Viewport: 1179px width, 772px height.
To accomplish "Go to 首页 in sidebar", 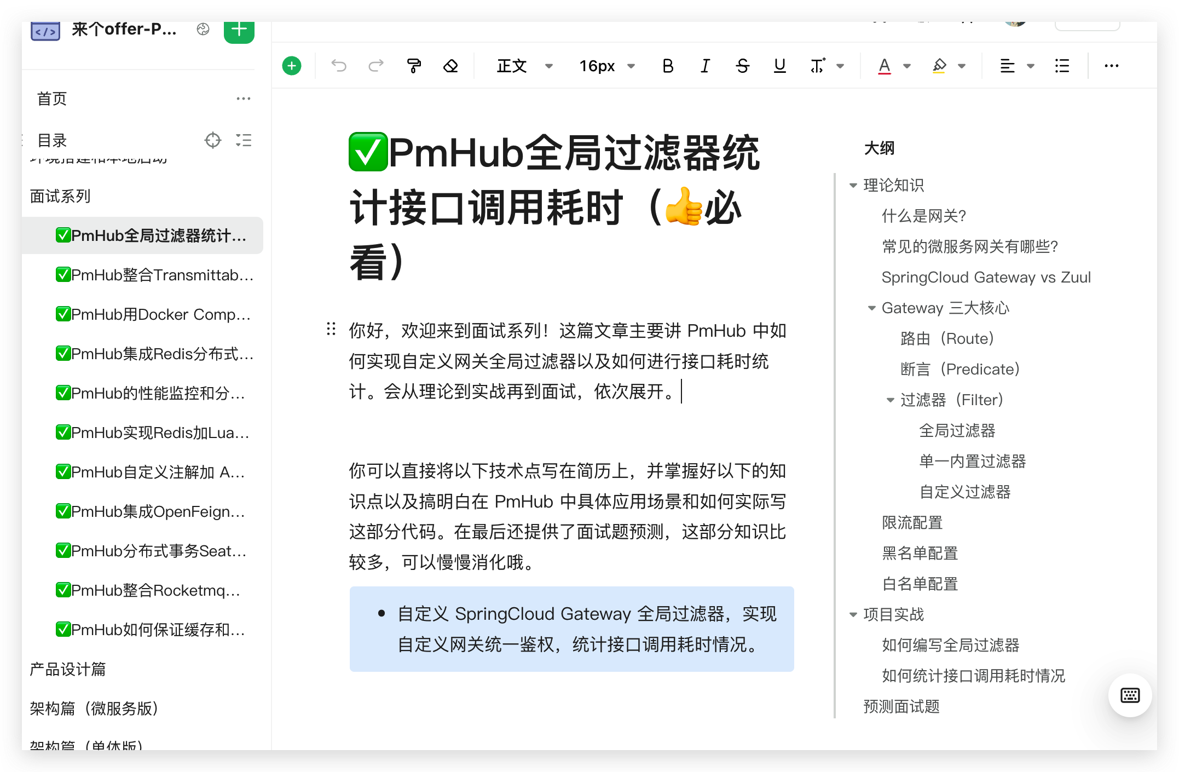I will click(x=52, y=99).
